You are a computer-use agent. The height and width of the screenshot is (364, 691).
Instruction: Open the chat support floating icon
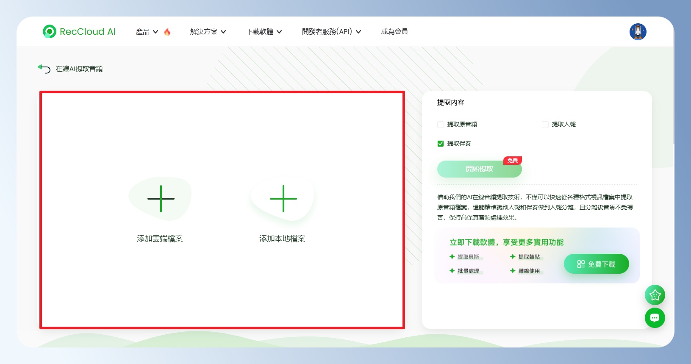click(x=655, y=318)
